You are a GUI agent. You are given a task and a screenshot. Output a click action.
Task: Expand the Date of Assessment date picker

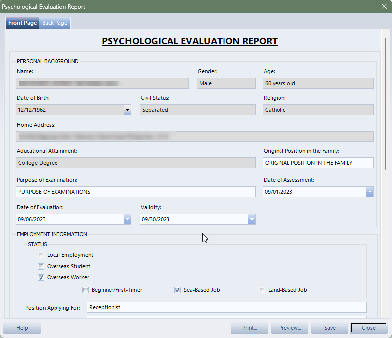click(370, 192)
